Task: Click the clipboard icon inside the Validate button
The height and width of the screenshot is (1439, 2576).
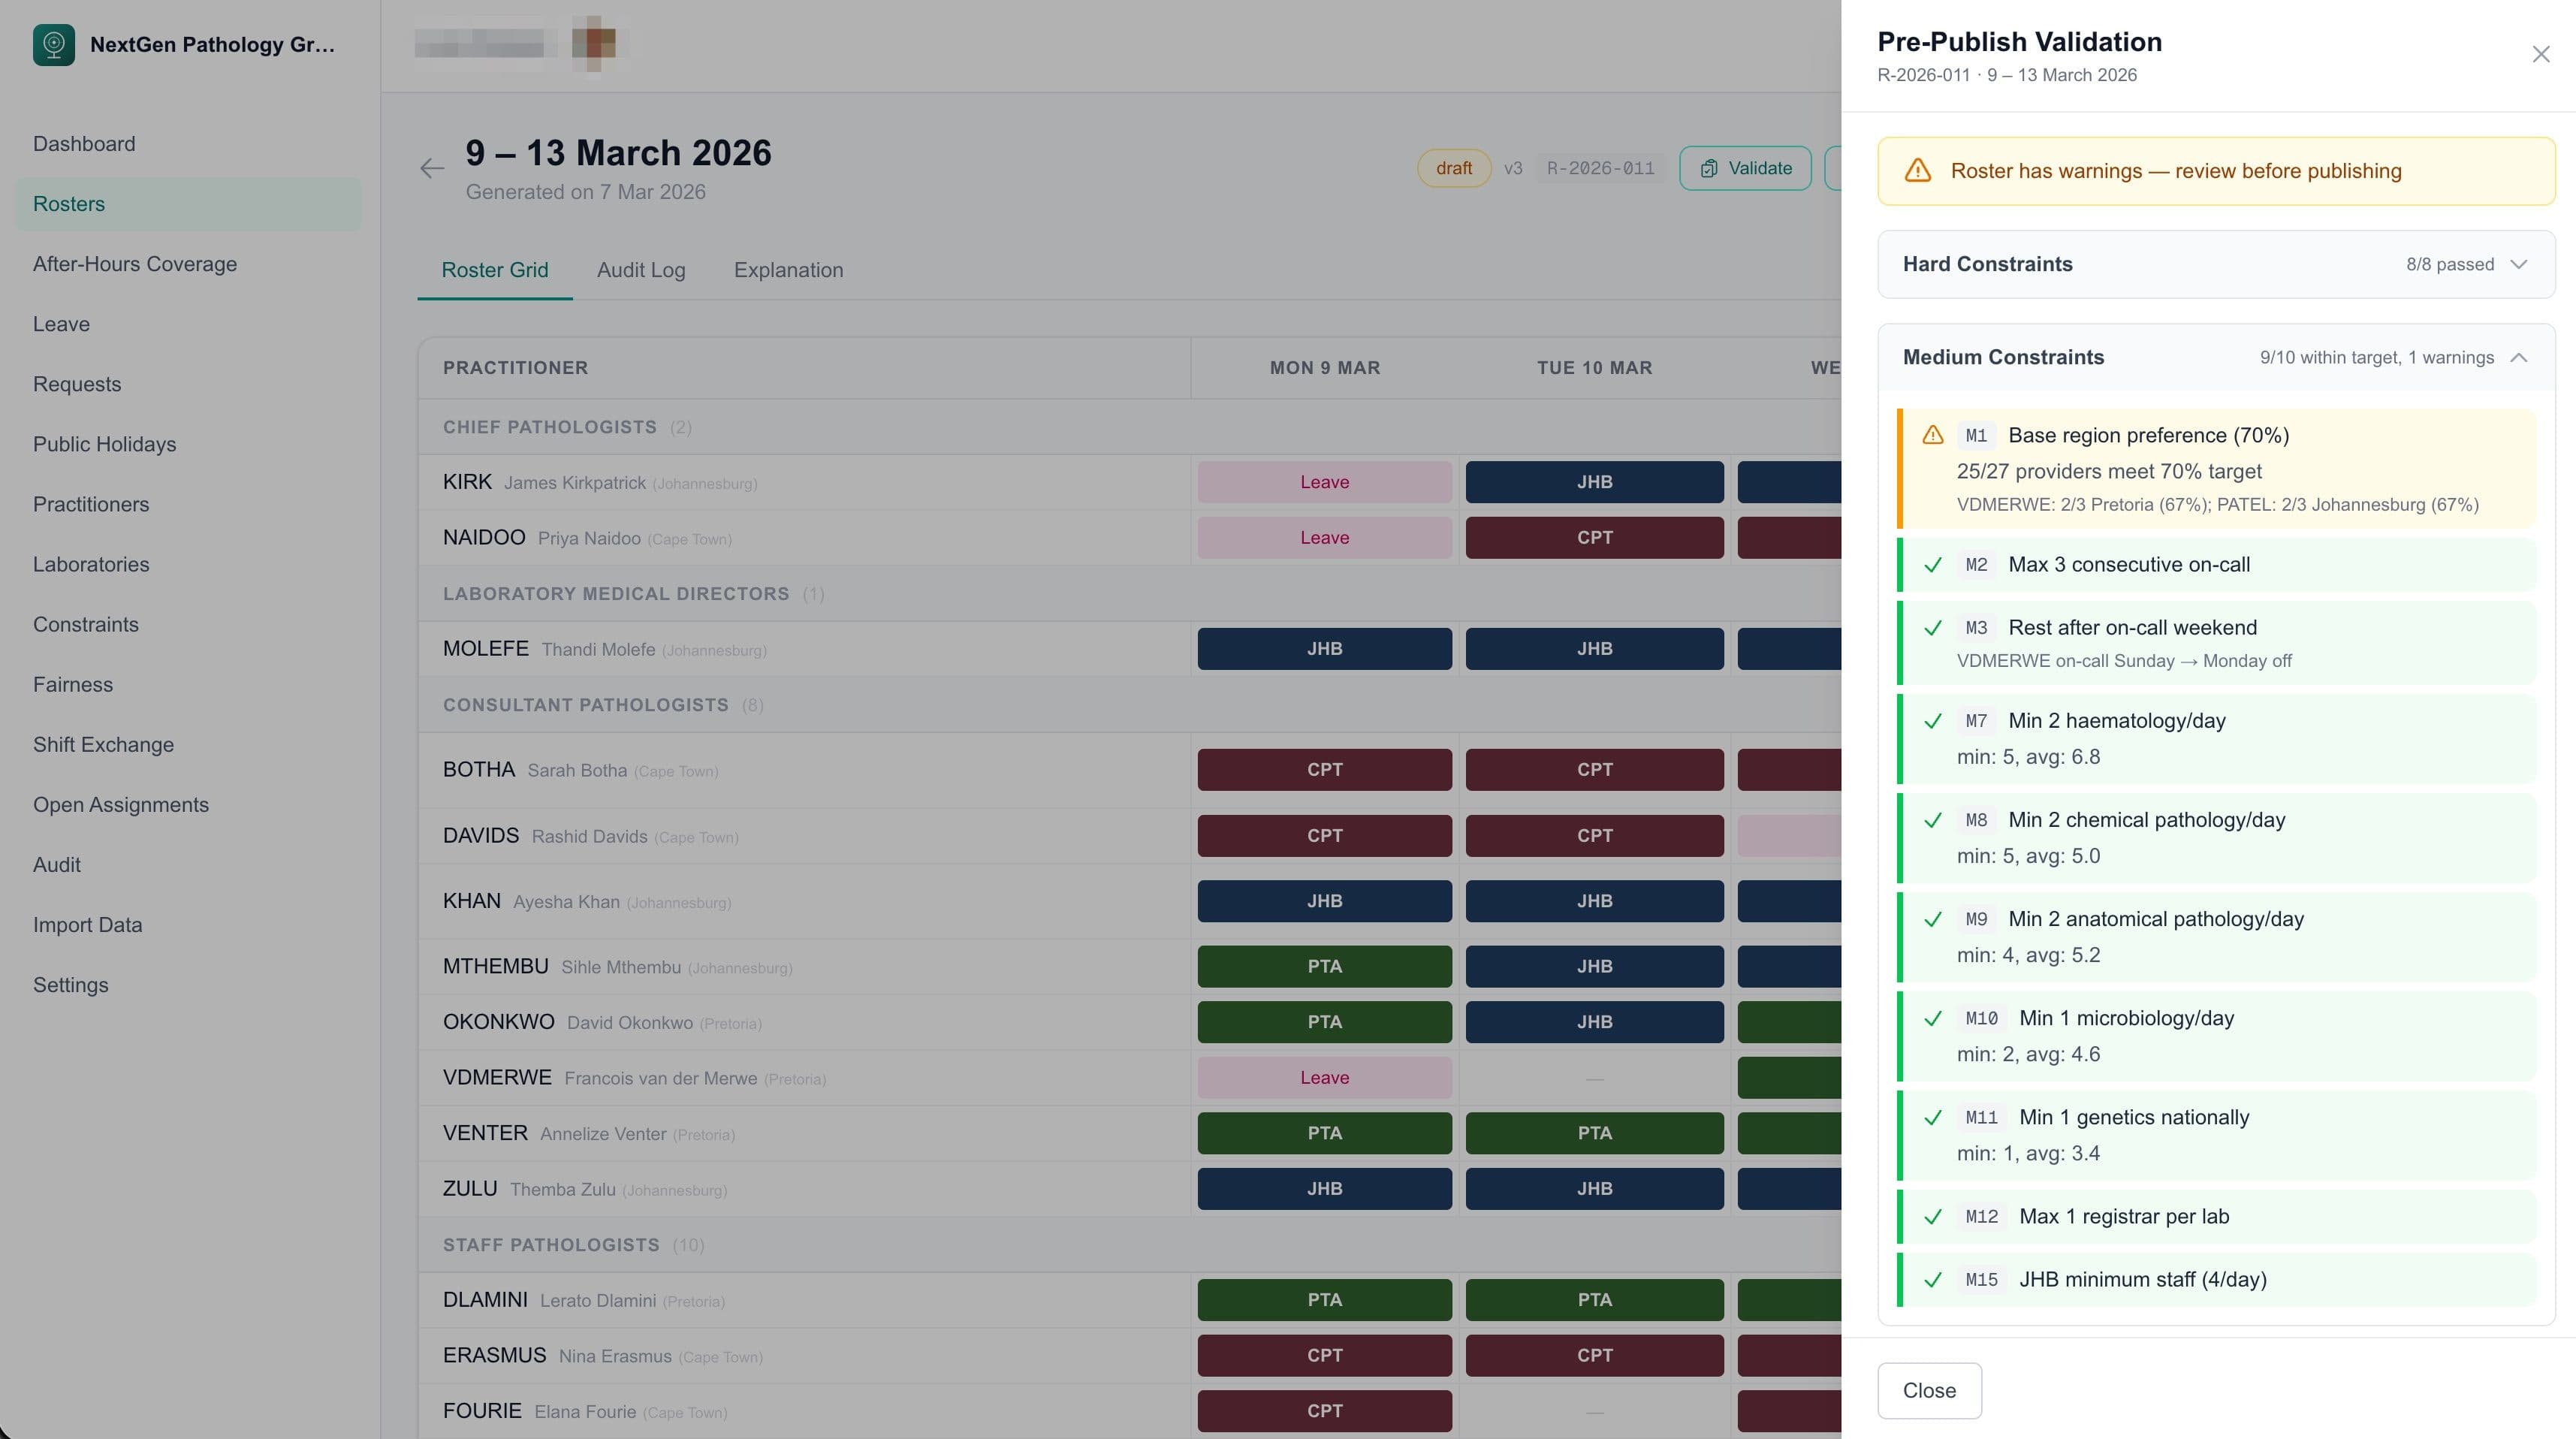Action: click(1708, 168)
